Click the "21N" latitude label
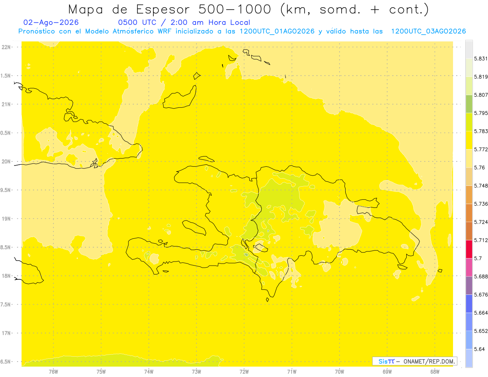The image size is (488, 377). (x=7, y=104)
